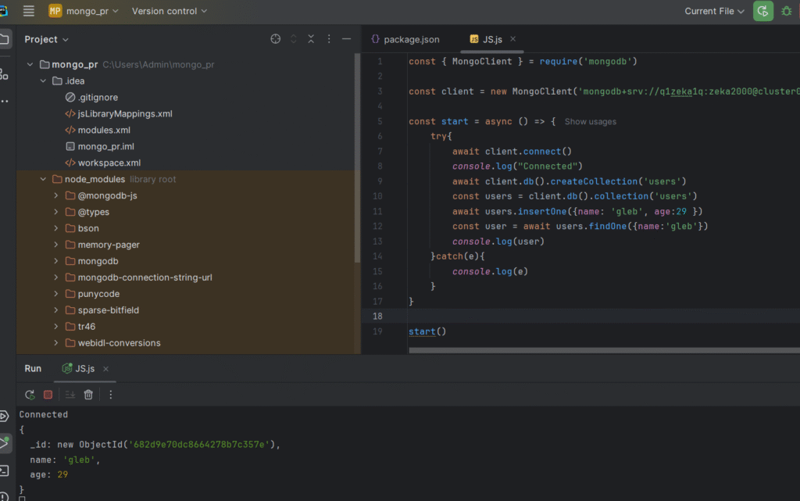Hide the Project tool window
Viewport: 800px width, 501px height.
click(346, 39)
